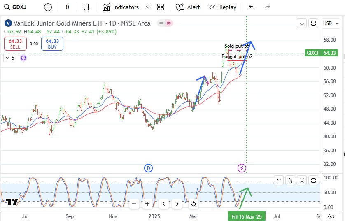
Task: Zoom in the chart with plus
Action: tap(147, 204)
